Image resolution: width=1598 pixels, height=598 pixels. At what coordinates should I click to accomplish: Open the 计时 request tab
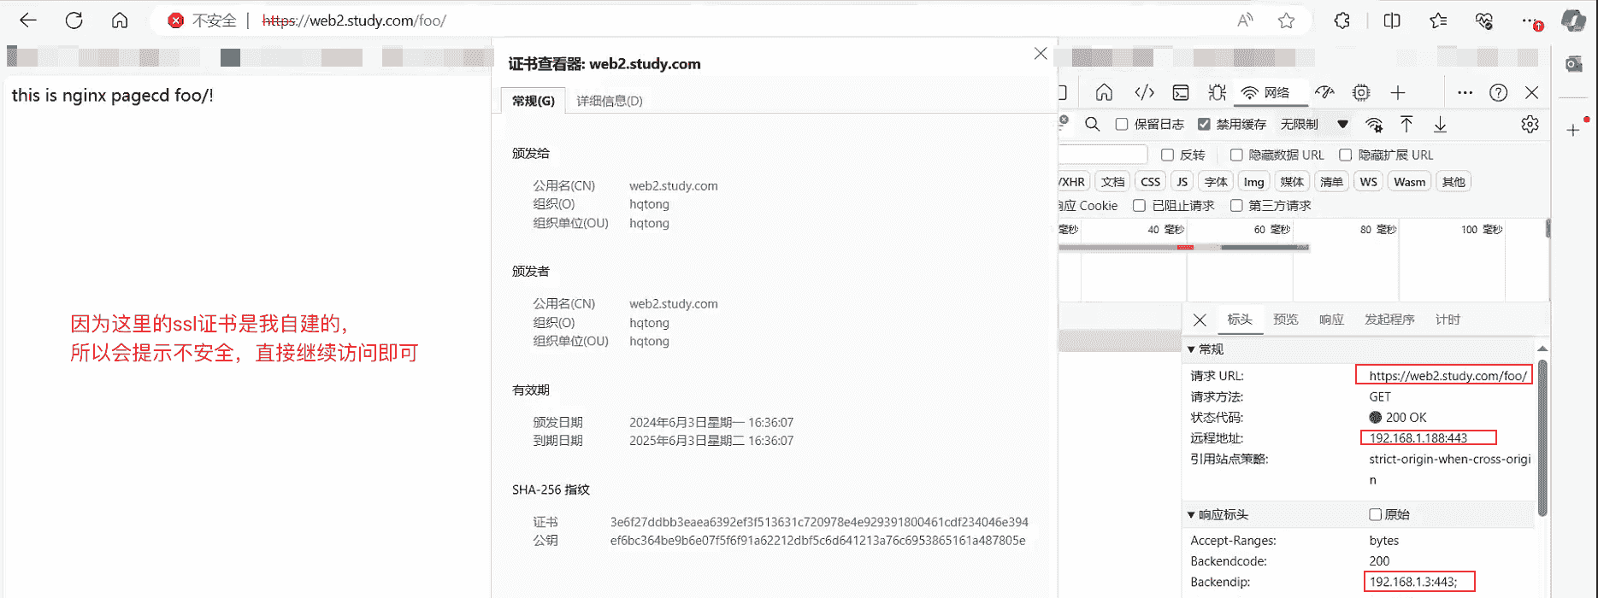[1448, 320]
